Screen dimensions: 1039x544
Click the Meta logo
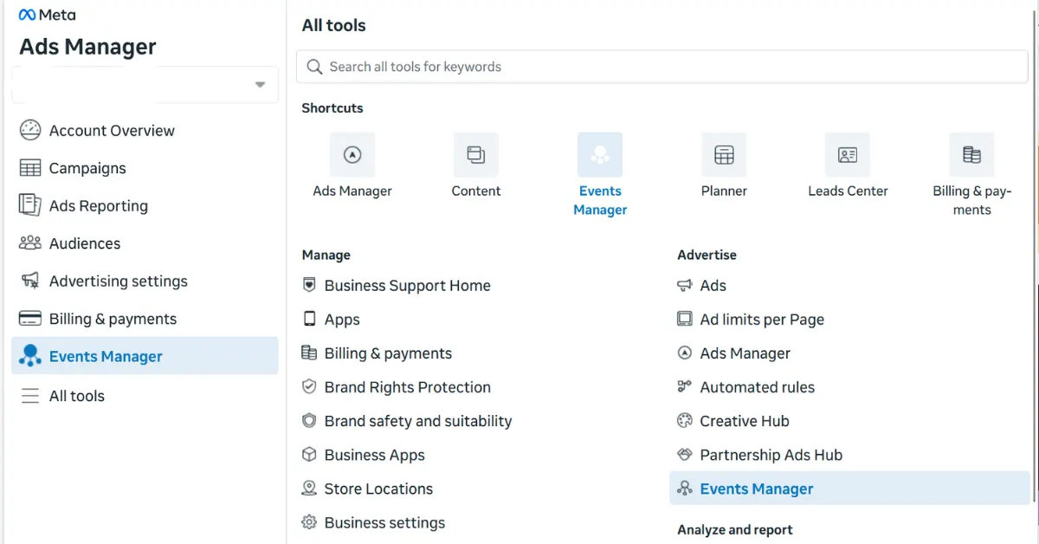[48, 14]
